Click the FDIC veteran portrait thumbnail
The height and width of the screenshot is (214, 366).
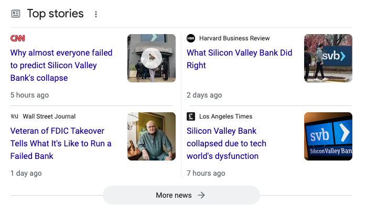tap(151, 136)
